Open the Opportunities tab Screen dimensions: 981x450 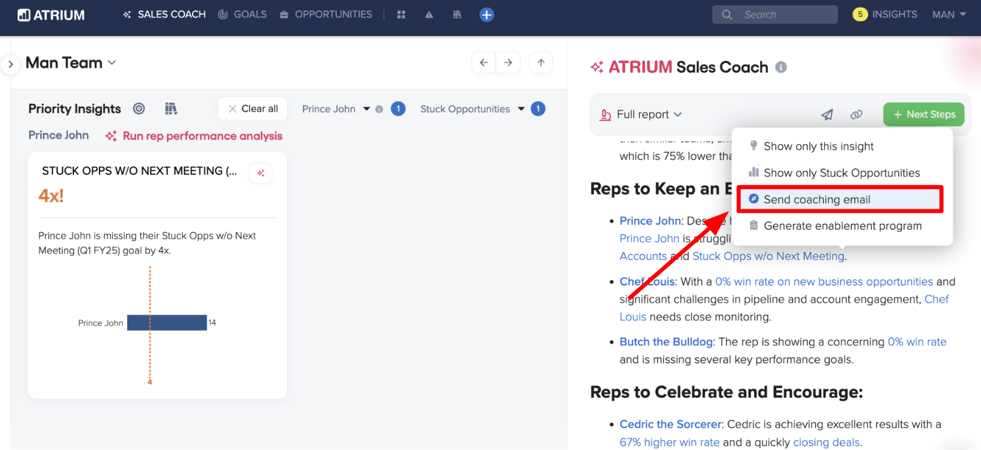pos(326,15)
